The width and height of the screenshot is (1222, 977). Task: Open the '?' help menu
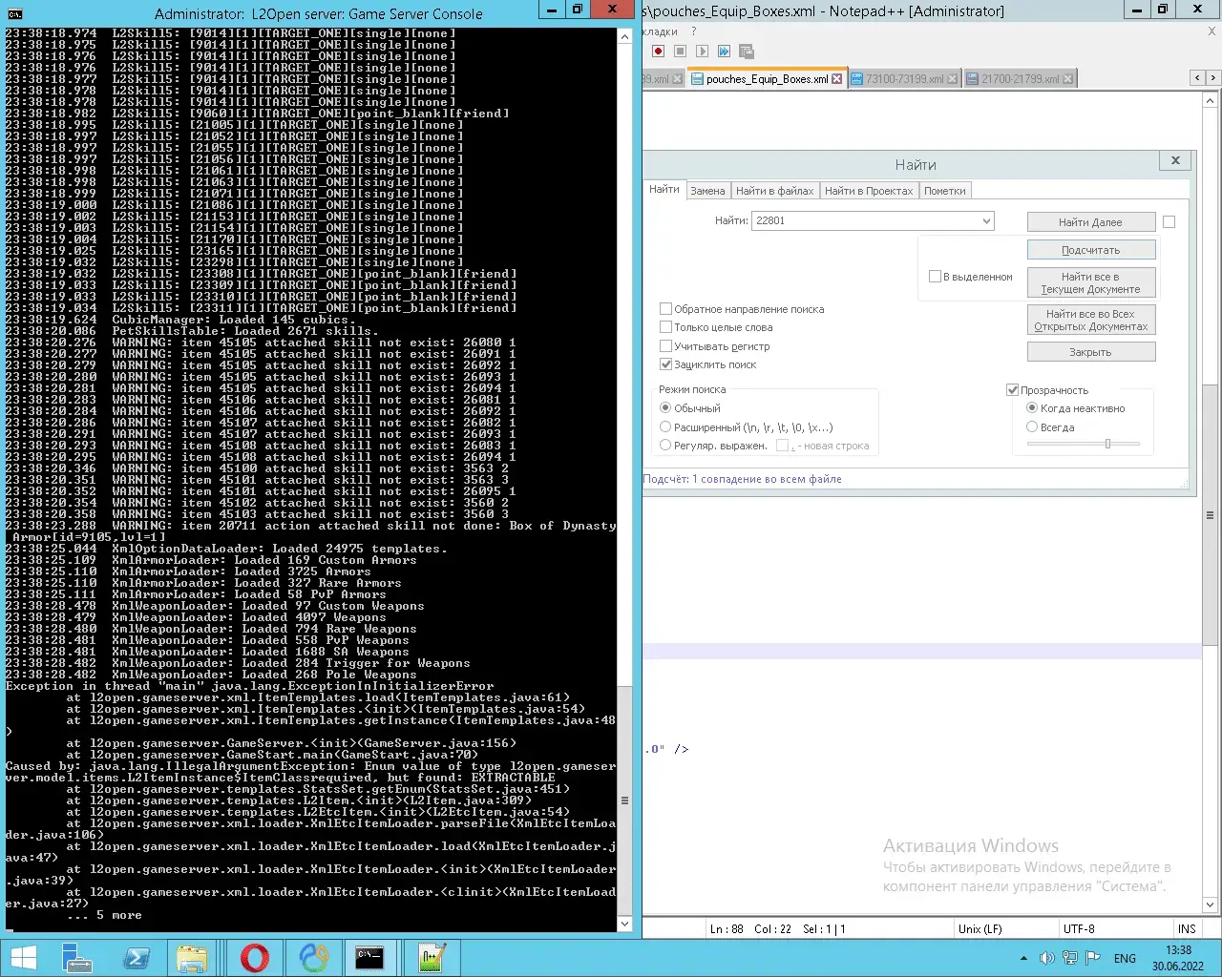coord(694,31)
